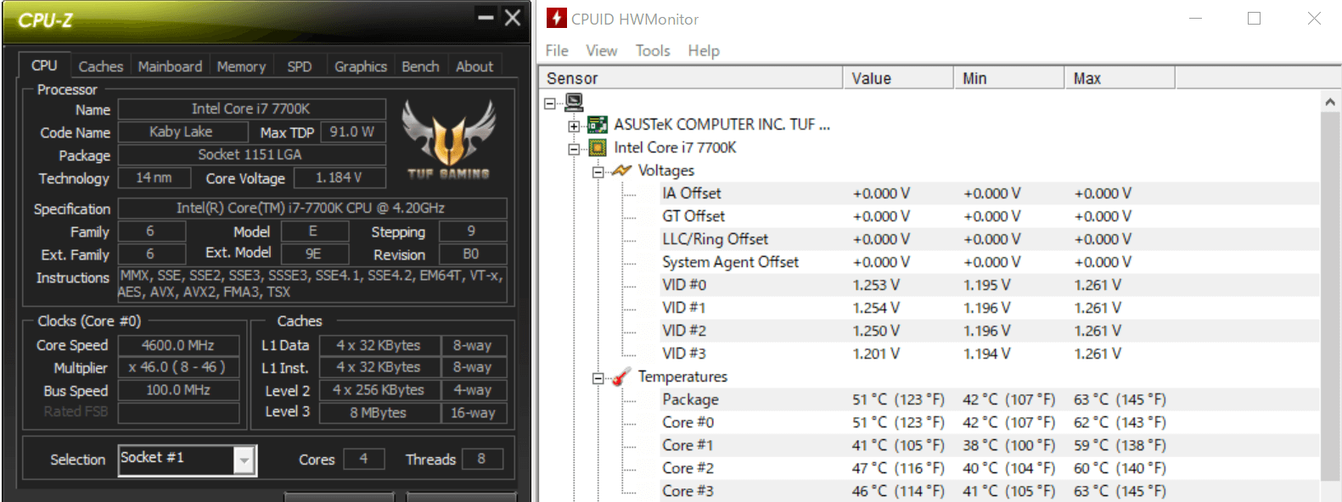The height and width of the screenshot is (502, 1342).
Task: Click the Core Speed value 4600.0 MHz
Action: click(178, 345)
